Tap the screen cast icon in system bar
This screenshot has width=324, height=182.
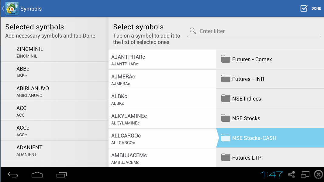point(305,175)
